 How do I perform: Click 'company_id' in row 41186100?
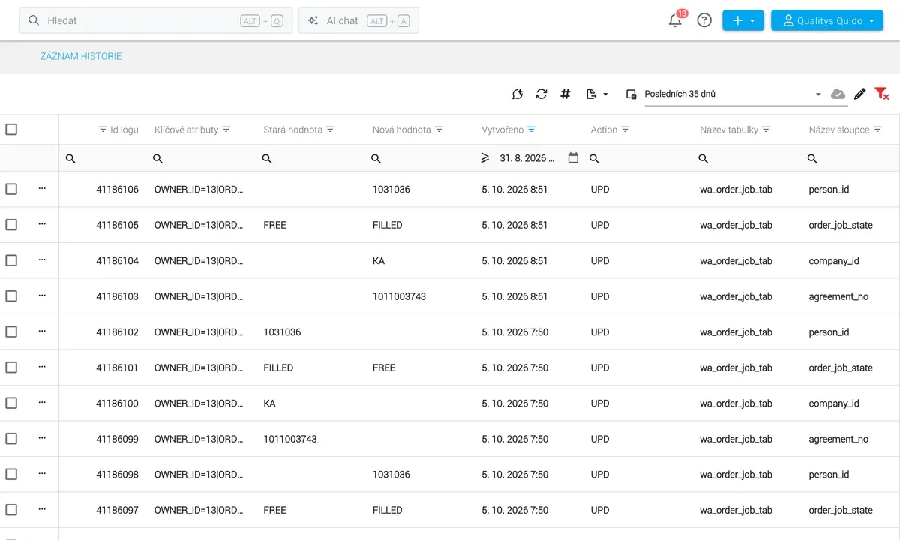(x=834, y=403)
